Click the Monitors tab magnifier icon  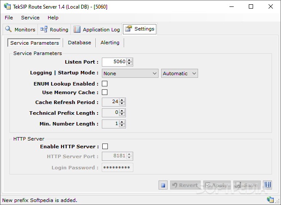tap(8, 29)
